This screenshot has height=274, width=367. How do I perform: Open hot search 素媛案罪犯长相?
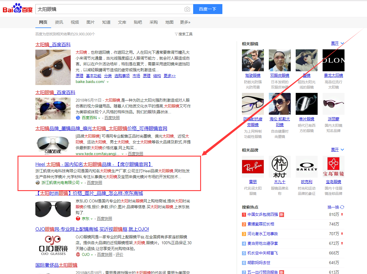tap(261, 224)
